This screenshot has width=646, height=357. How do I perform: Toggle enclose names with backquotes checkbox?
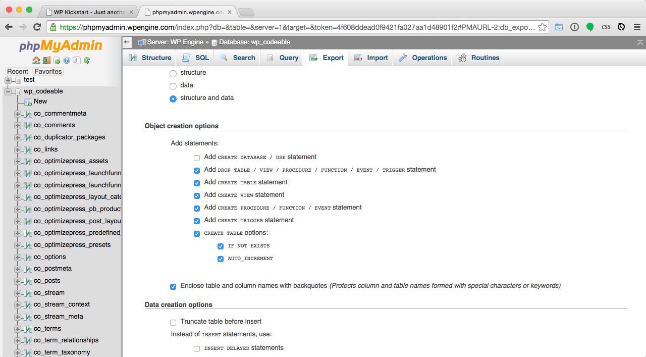point(173,287)
